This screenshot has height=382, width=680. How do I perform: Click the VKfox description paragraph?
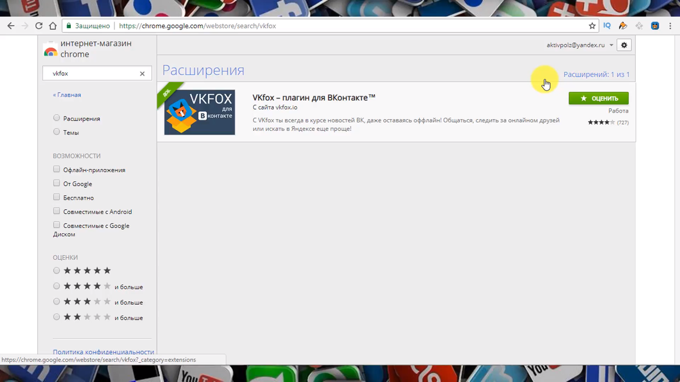[406, 125]
